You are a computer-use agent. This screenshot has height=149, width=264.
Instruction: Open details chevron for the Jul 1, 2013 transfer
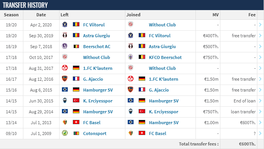pos(260,123)
